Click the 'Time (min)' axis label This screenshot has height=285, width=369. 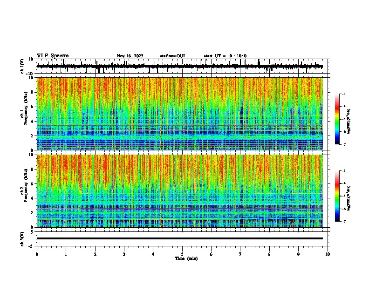click(186, 258)
